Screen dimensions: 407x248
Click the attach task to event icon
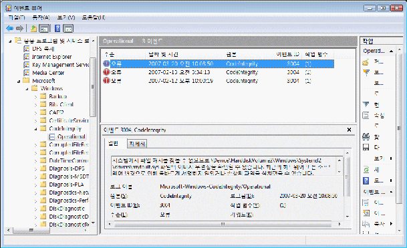[x=366, y=213]
